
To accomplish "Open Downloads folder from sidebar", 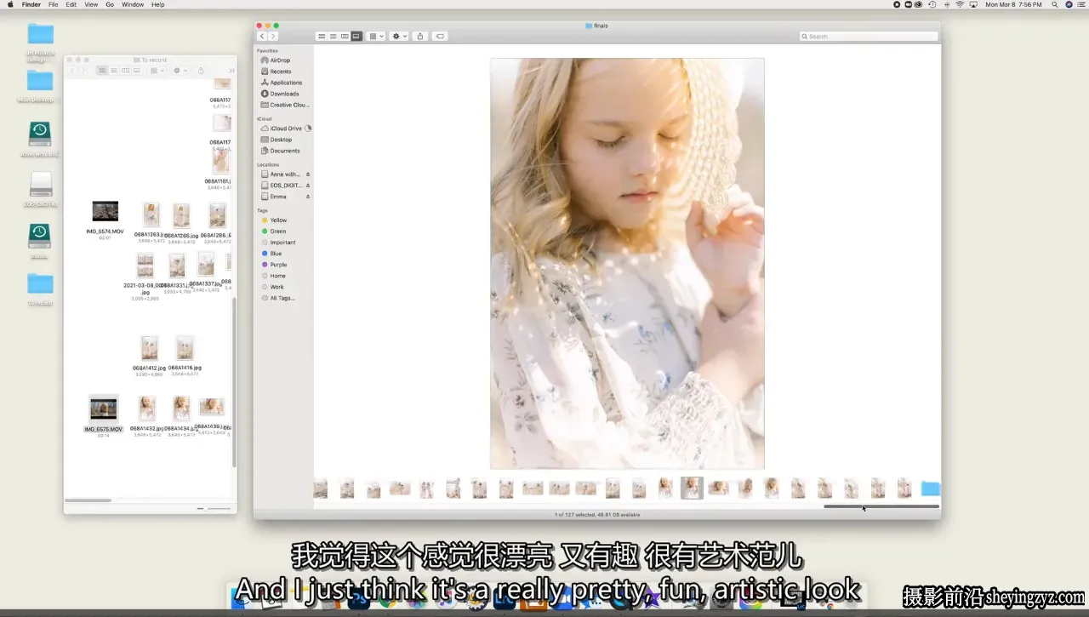I will [284, 94].
